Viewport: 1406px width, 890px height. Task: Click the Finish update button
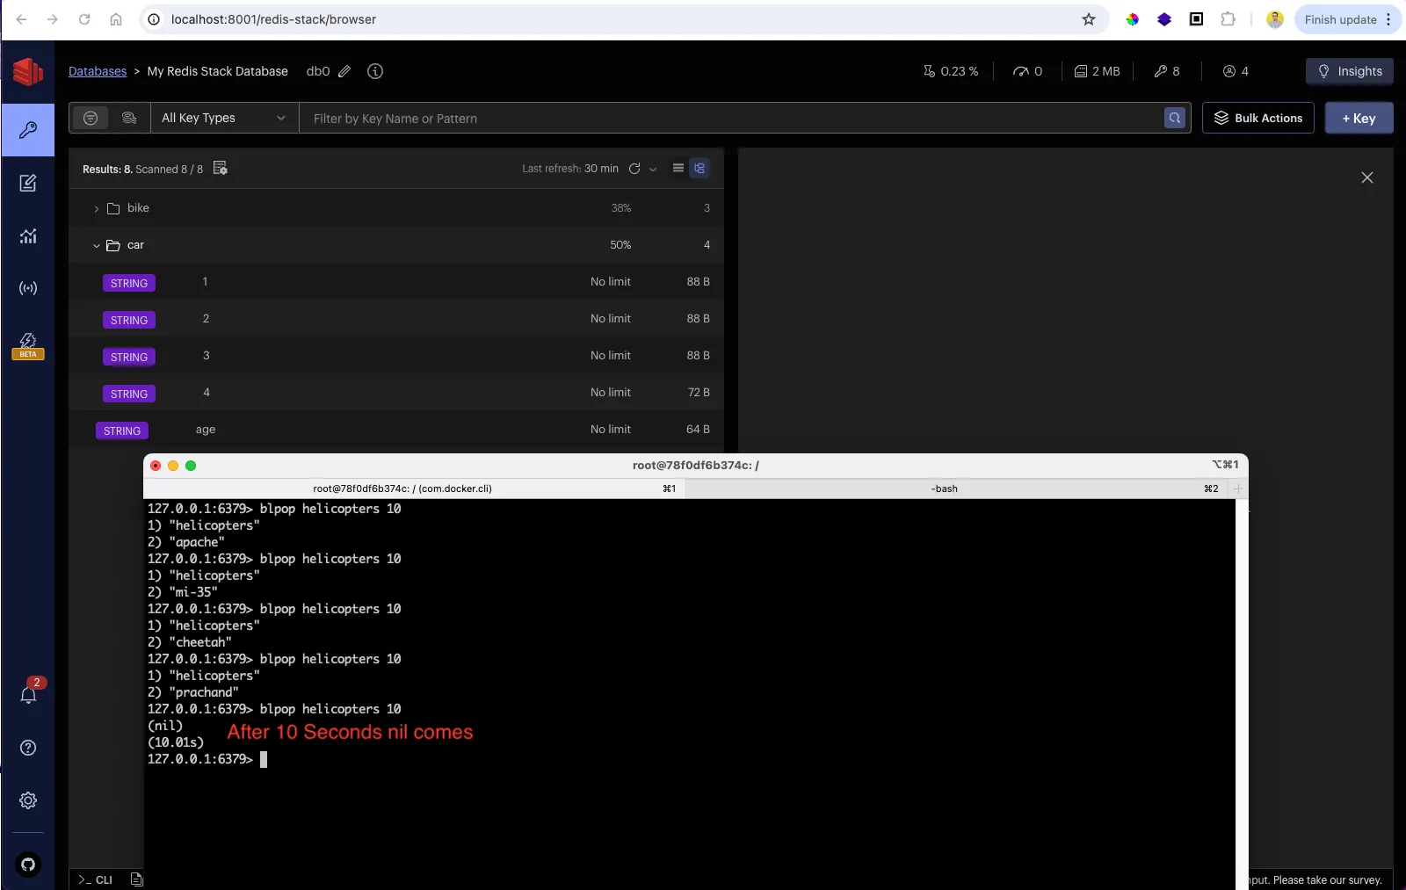1340,19
